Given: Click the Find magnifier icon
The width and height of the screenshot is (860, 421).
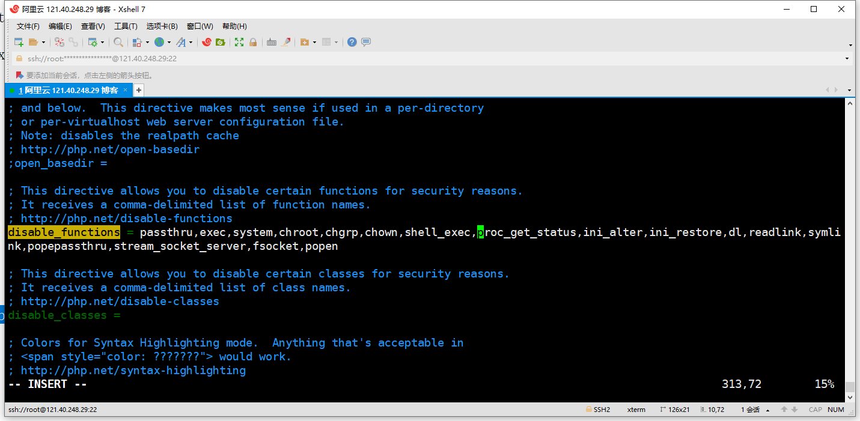Looking at the screenshot, I should pyautogui.click(x=118, y=42).
